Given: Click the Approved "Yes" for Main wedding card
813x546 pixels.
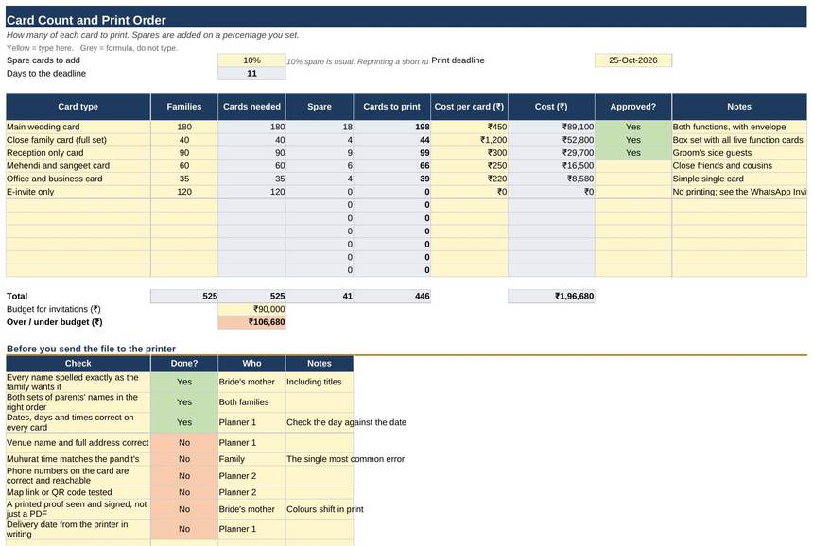Looking at the screenshot, I should pos(633,127).
